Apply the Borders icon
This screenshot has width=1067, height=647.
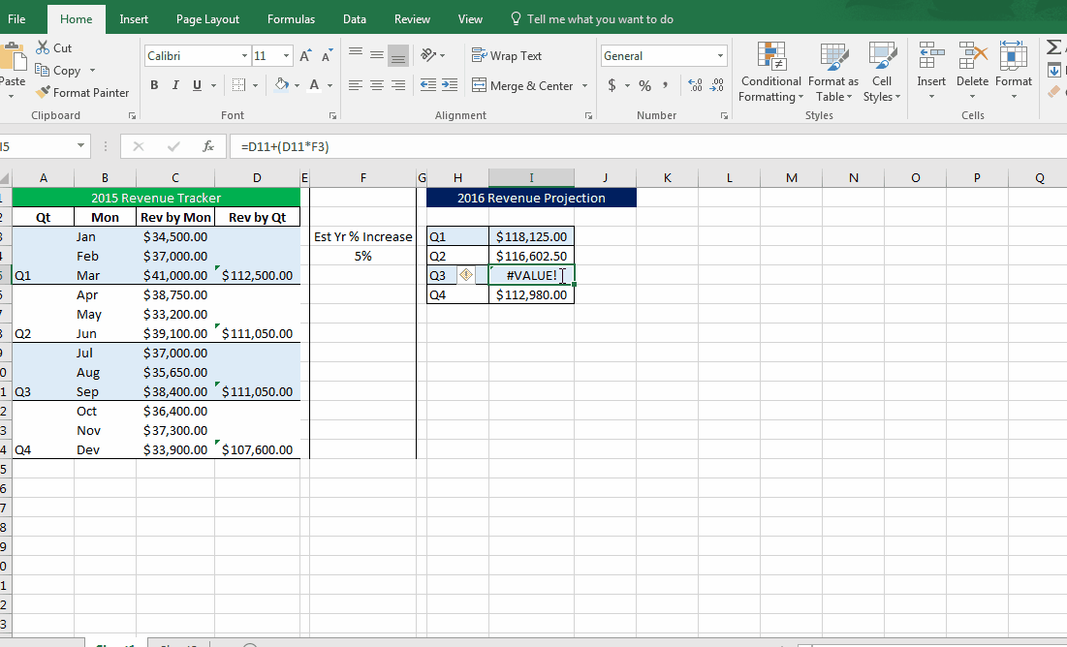(238, 85)
